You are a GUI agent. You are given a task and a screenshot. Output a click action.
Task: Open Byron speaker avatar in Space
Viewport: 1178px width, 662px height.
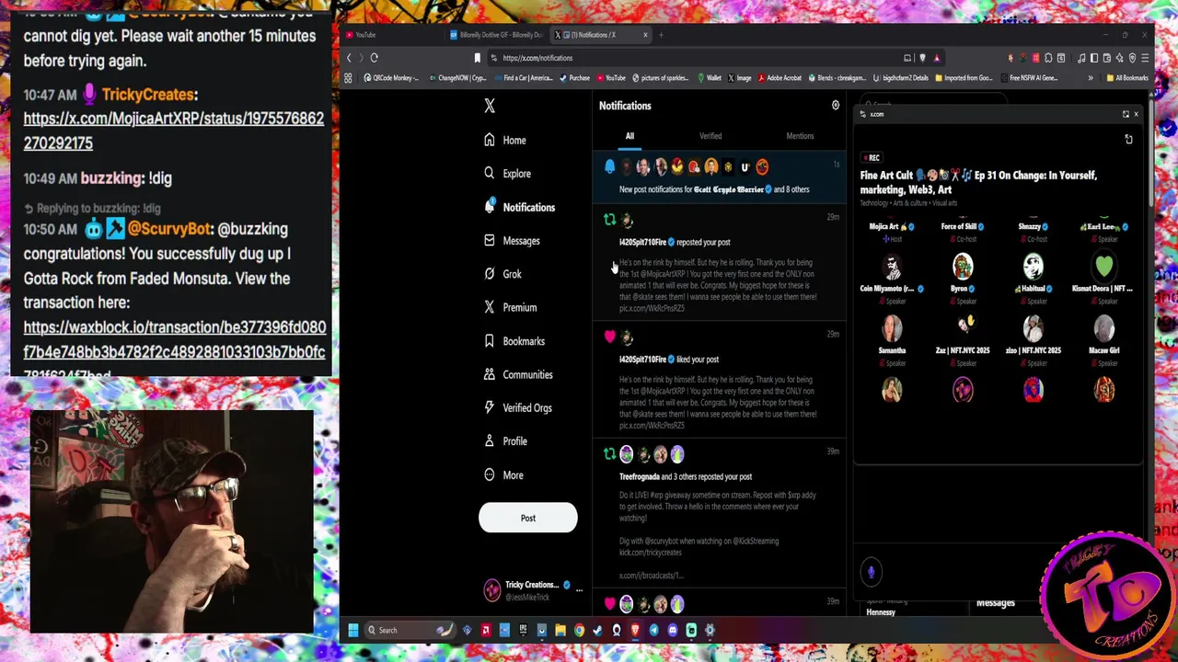pyautogui.click(x=963, y=267)
